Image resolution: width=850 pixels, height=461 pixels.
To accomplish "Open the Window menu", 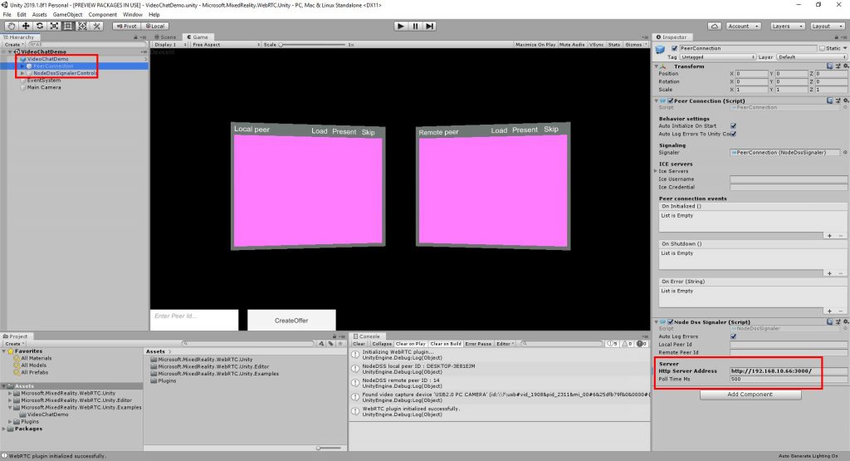I will 132,15.
